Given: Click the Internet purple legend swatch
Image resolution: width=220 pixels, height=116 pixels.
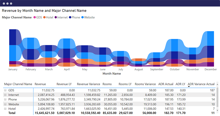Looking at the screenshot, I should pyautogui.click(x=56, y=17).
